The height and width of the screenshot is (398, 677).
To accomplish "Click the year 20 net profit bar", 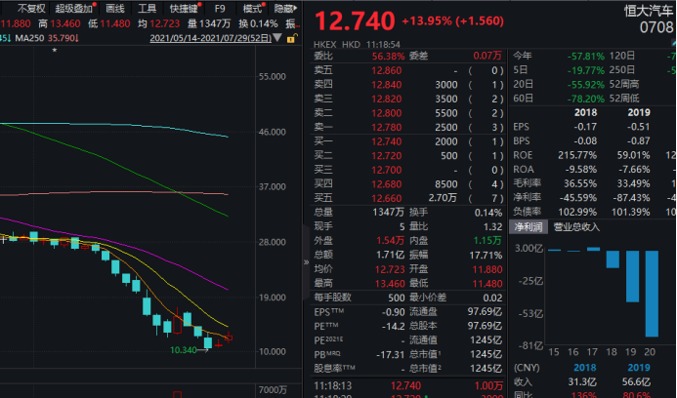I will 652,294.
